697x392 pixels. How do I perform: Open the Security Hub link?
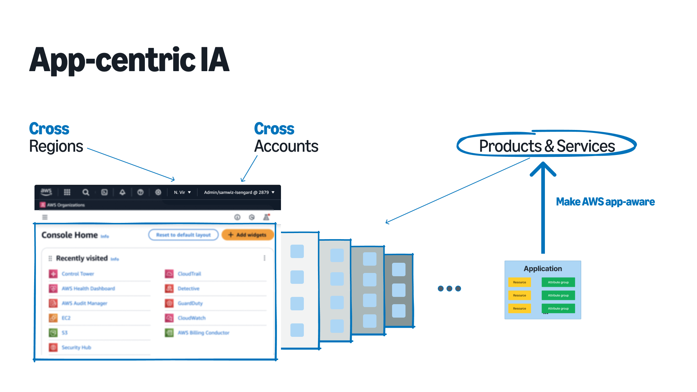tap(76, 347)
